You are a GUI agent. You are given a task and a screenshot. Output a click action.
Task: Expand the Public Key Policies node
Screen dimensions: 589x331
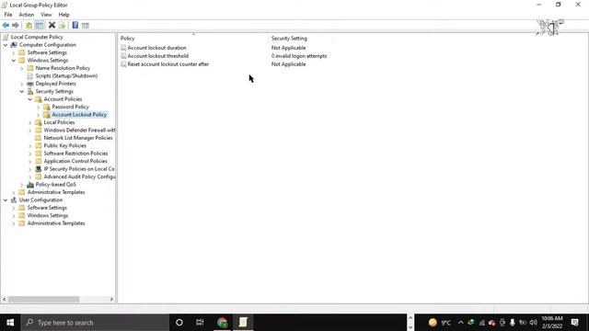[30, 146]
